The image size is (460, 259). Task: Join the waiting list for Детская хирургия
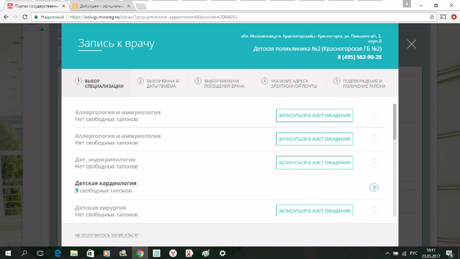click(314, 211)
